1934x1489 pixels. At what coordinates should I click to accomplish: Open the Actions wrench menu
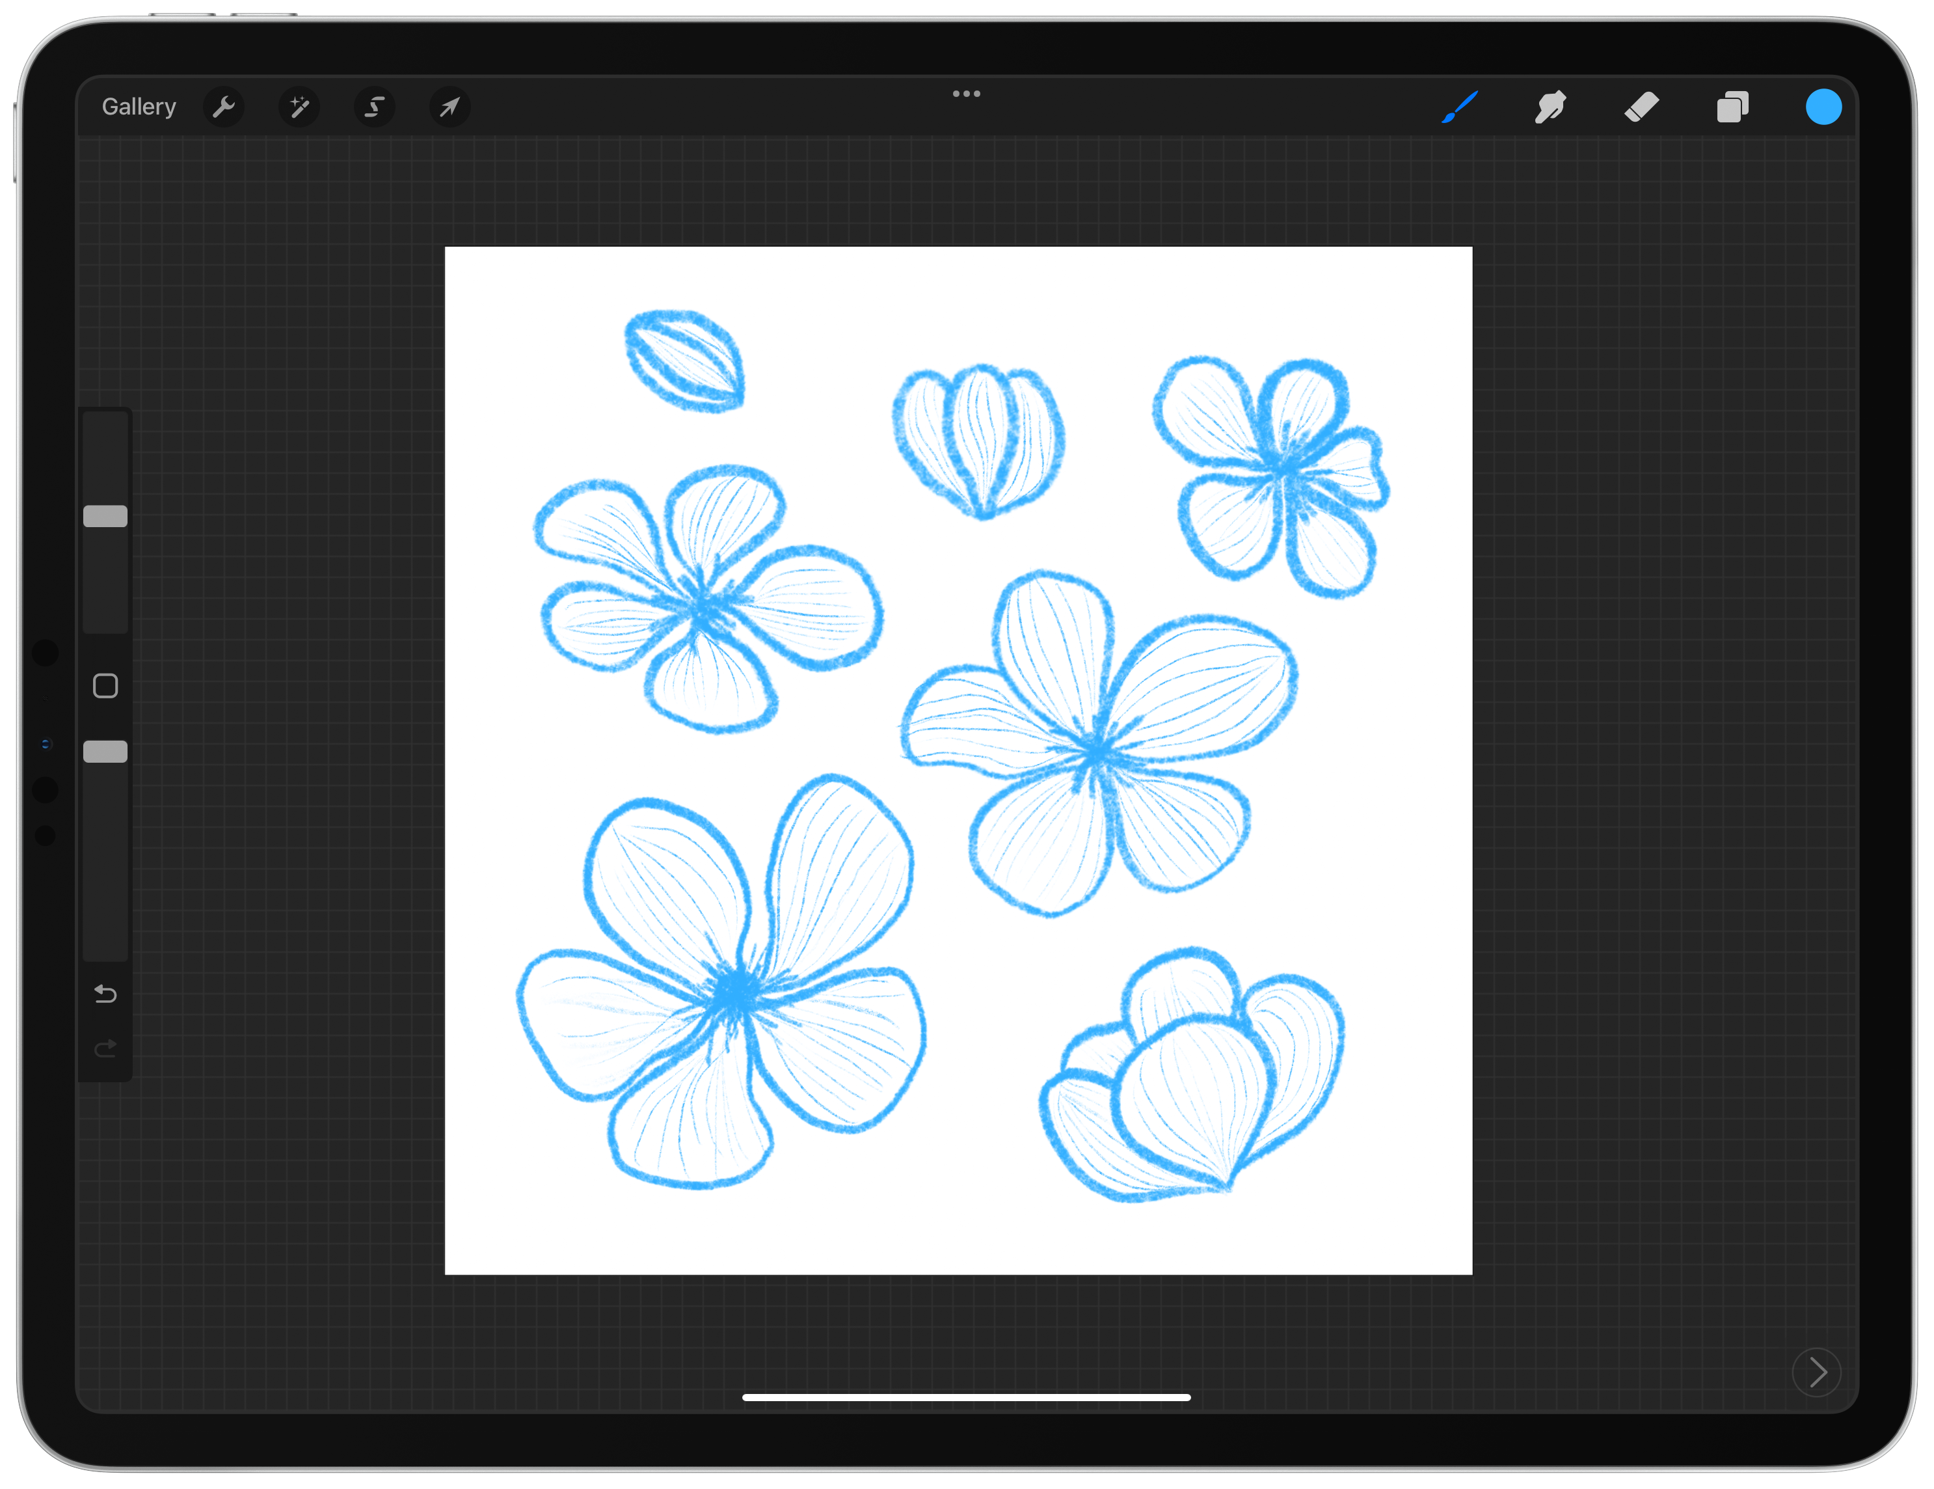click(224, 107)
